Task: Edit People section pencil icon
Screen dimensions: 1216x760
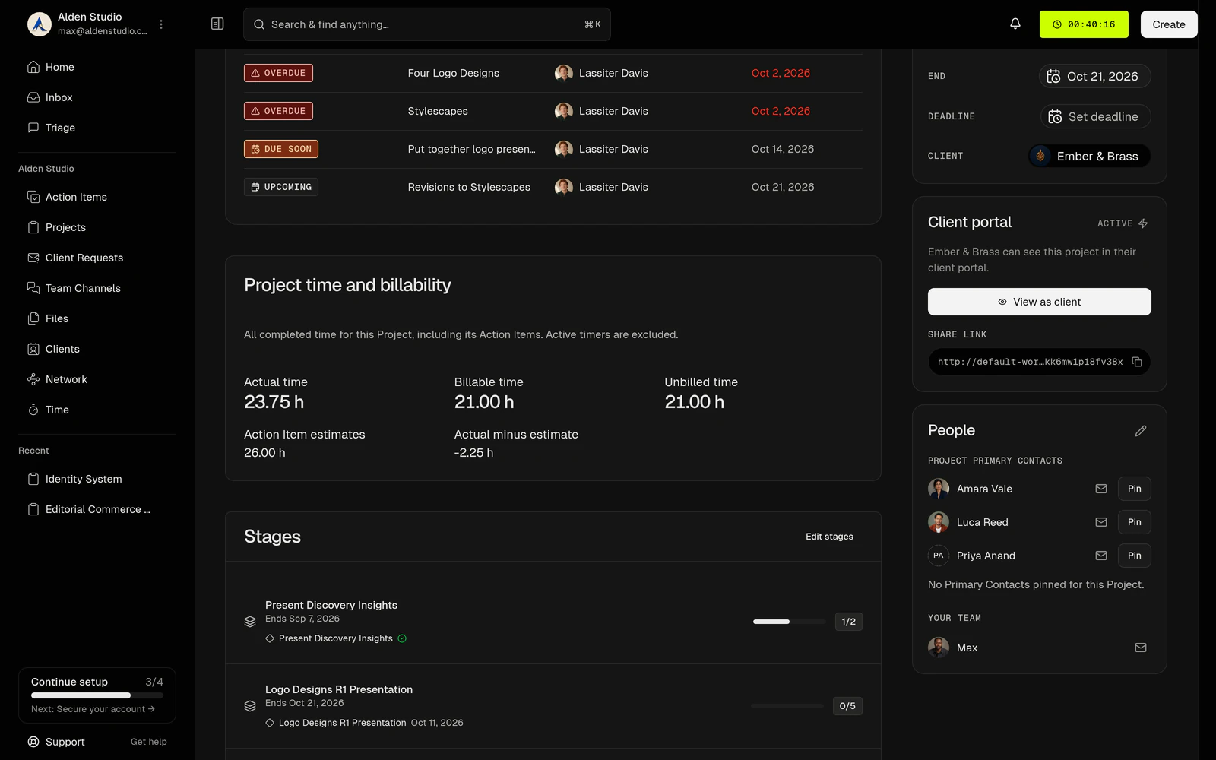Action: [1141, 431]
